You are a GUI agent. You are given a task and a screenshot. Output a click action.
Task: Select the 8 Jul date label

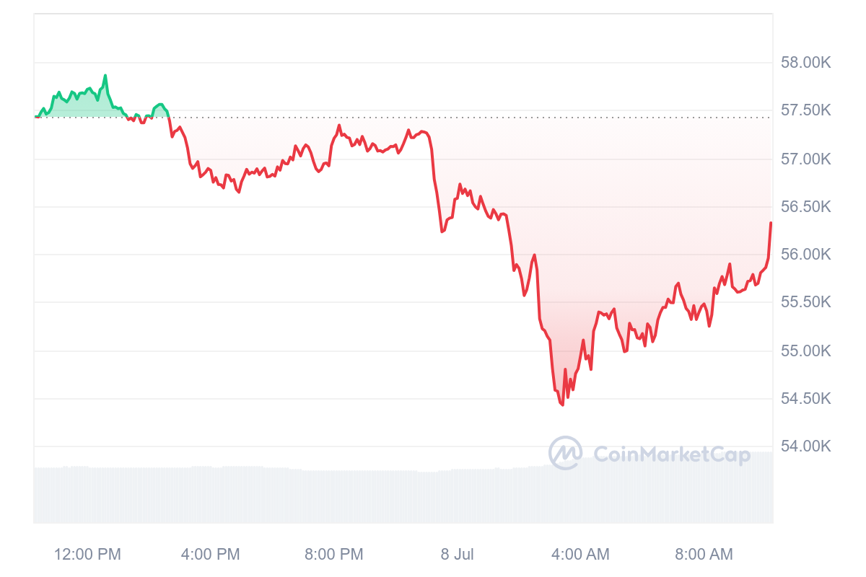458,555
